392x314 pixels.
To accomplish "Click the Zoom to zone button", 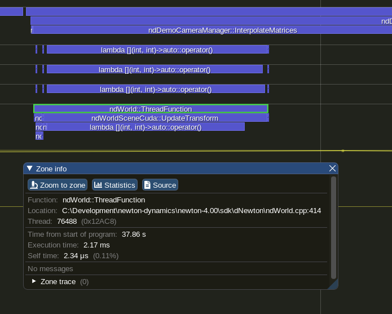I will 58,185.
